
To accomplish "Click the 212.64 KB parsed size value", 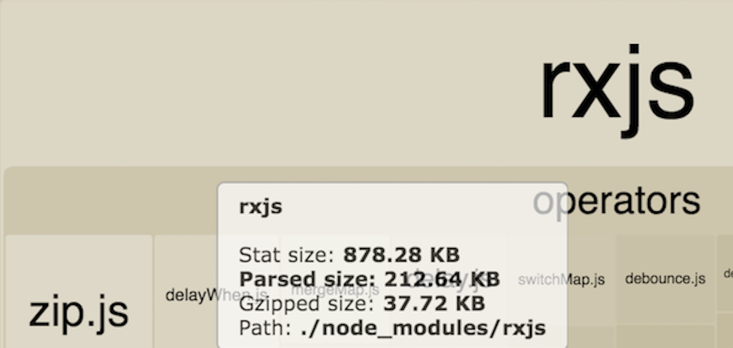I will pyautogui.click(x=442, y=279).
